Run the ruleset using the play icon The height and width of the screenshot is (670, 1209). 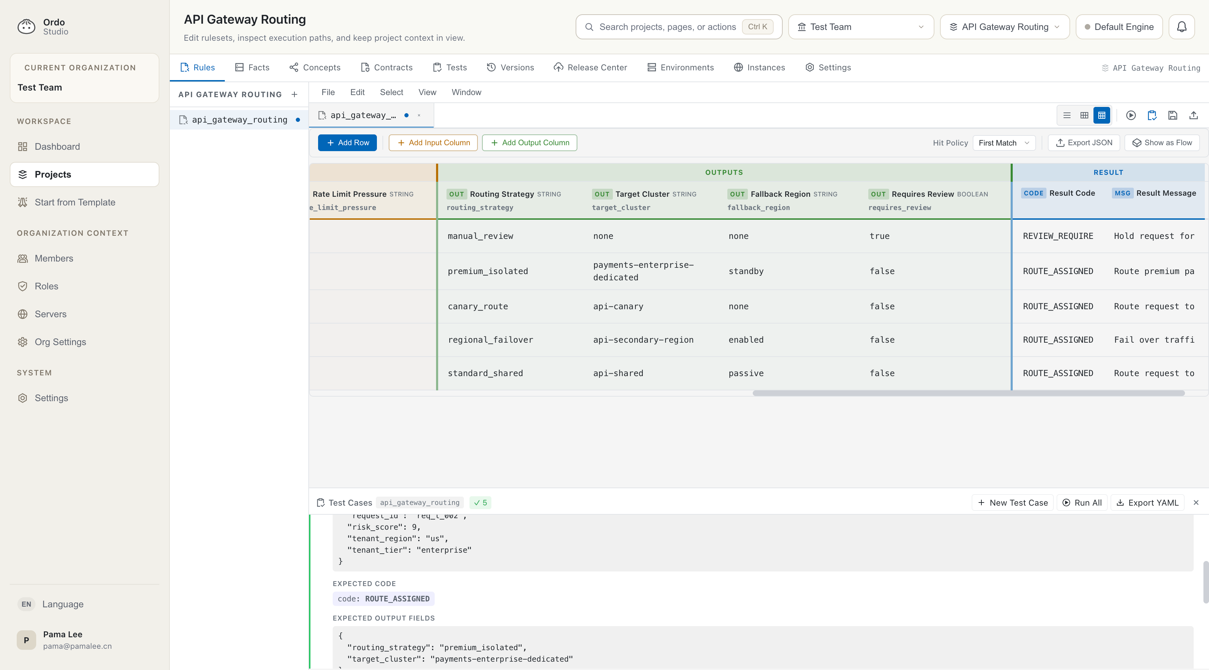point(1131,115)
